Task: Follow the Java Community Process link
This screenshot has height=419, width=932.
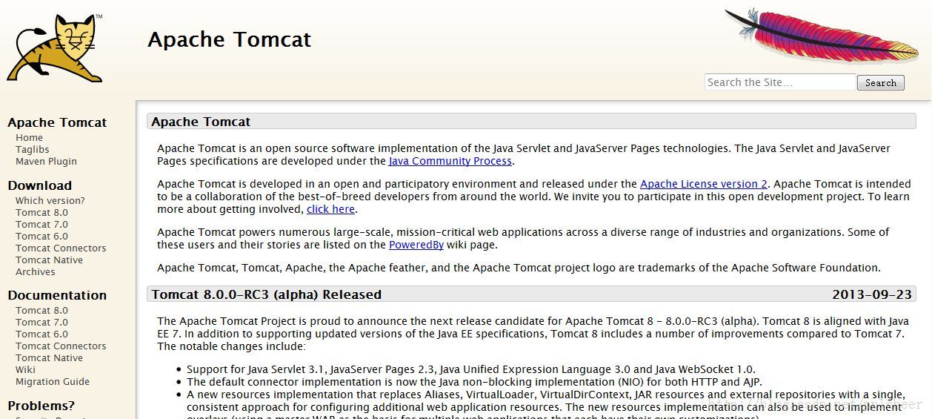Action: coord(450,161)
